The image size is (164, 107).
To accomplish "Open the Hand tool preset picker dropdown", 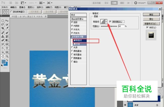I will coord(8,12).
